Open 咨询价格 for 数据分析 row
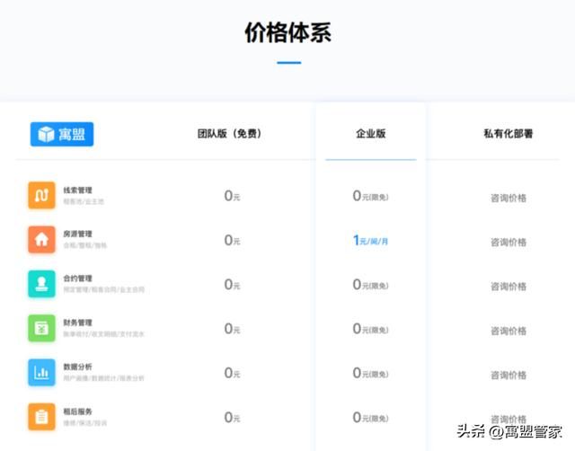 coord(509,376)
